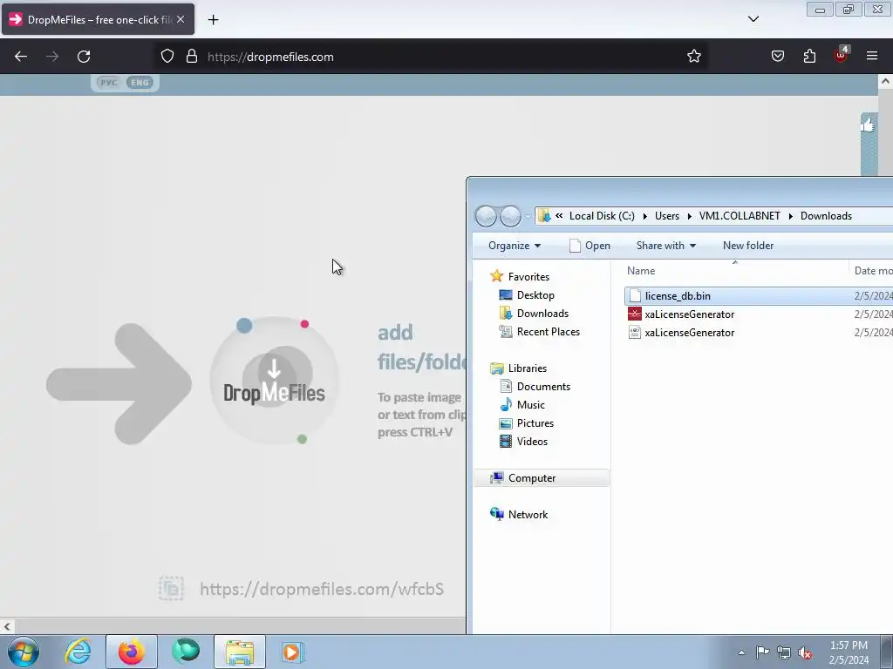The height and width of the screenshot is (669, 893).
Task: Select the DropMeFiles browser tab
Action: tap(98, 19)
